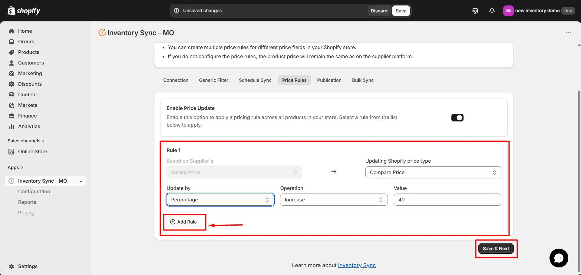Open the Analytics section
Screen dimensions: 581x275
(x=29, y=126)
